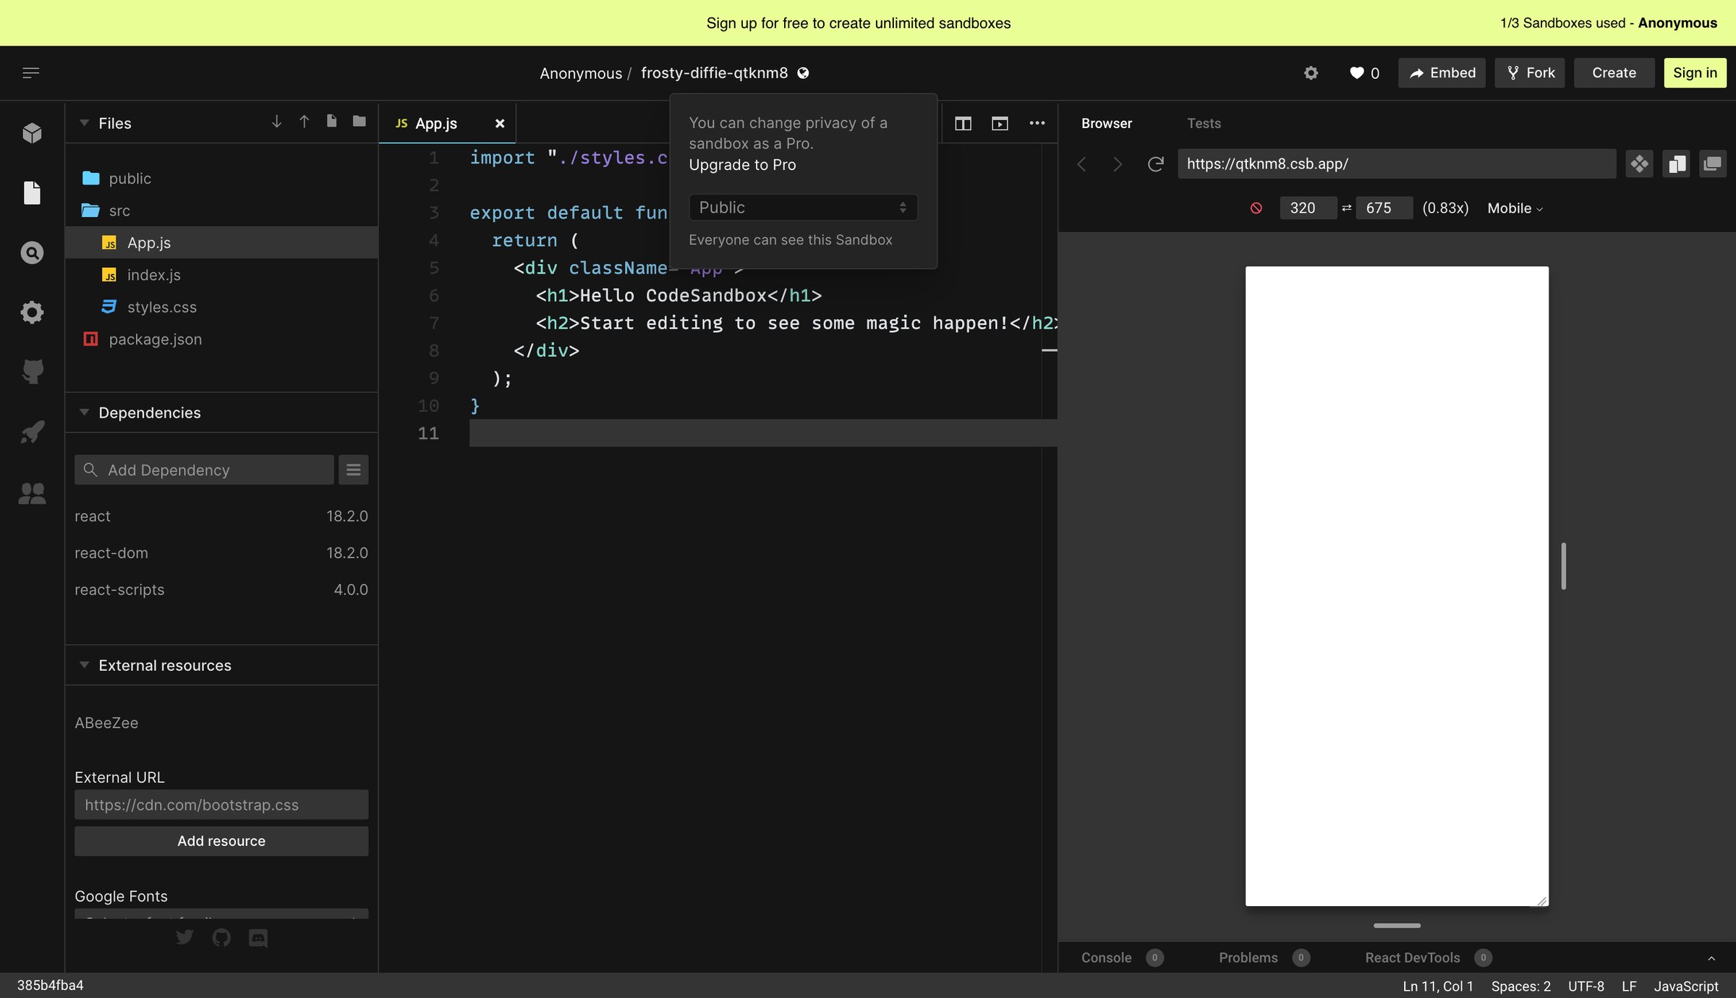Create a new folder with Files header icon

(359, 121)
